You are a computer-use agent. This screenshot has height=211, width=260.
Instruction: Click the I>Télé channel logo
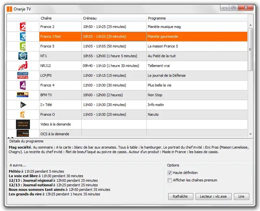(x=23, y=105)
